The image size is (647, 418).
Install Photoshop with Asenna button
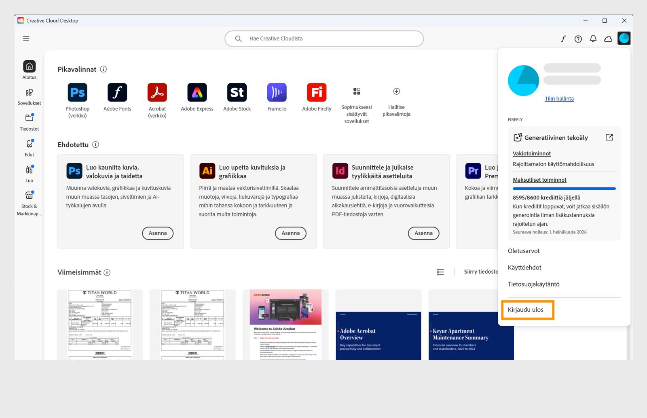click(158, 233)
